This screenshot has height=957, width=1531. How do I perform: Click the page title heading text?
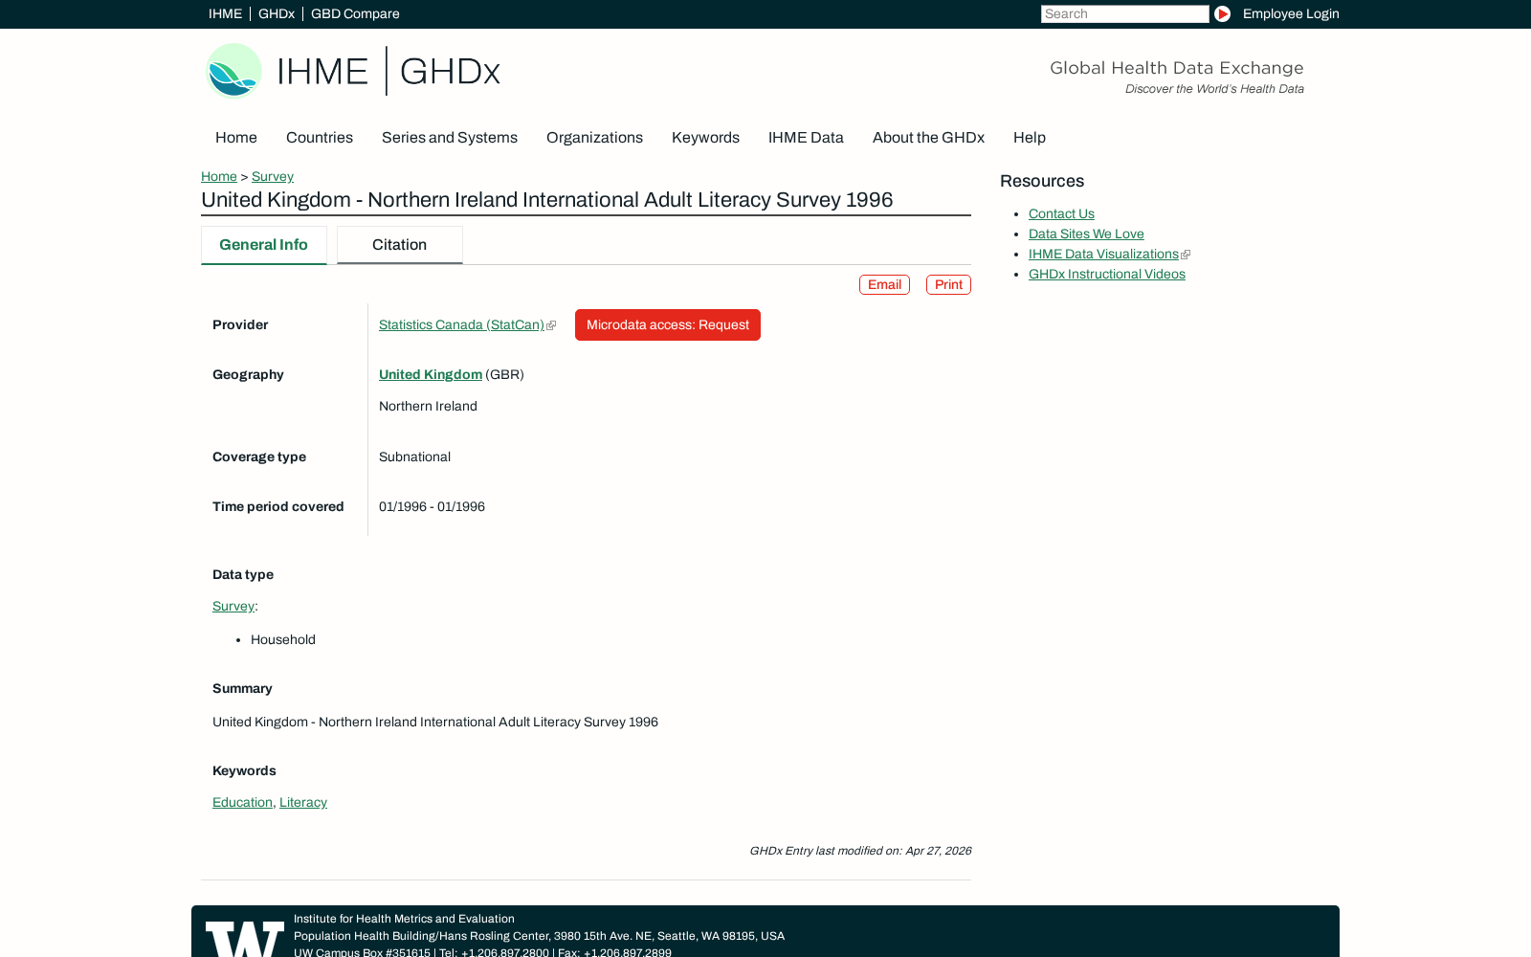point(547,200)
